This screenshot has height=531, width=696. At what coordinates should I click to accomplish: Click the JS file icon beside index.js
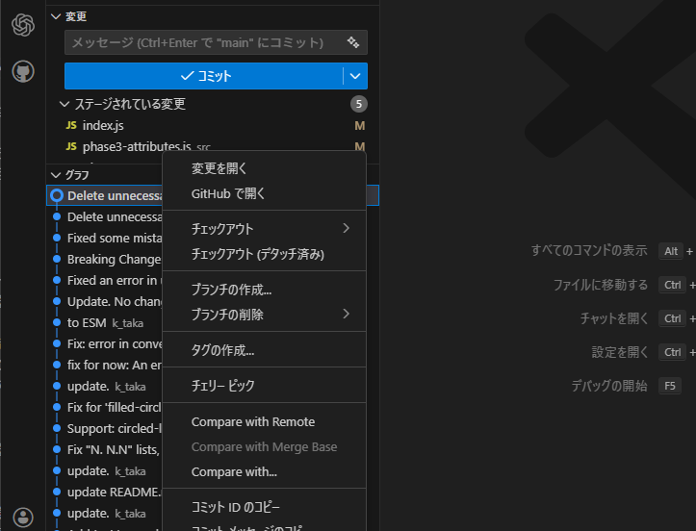point(71,126)
